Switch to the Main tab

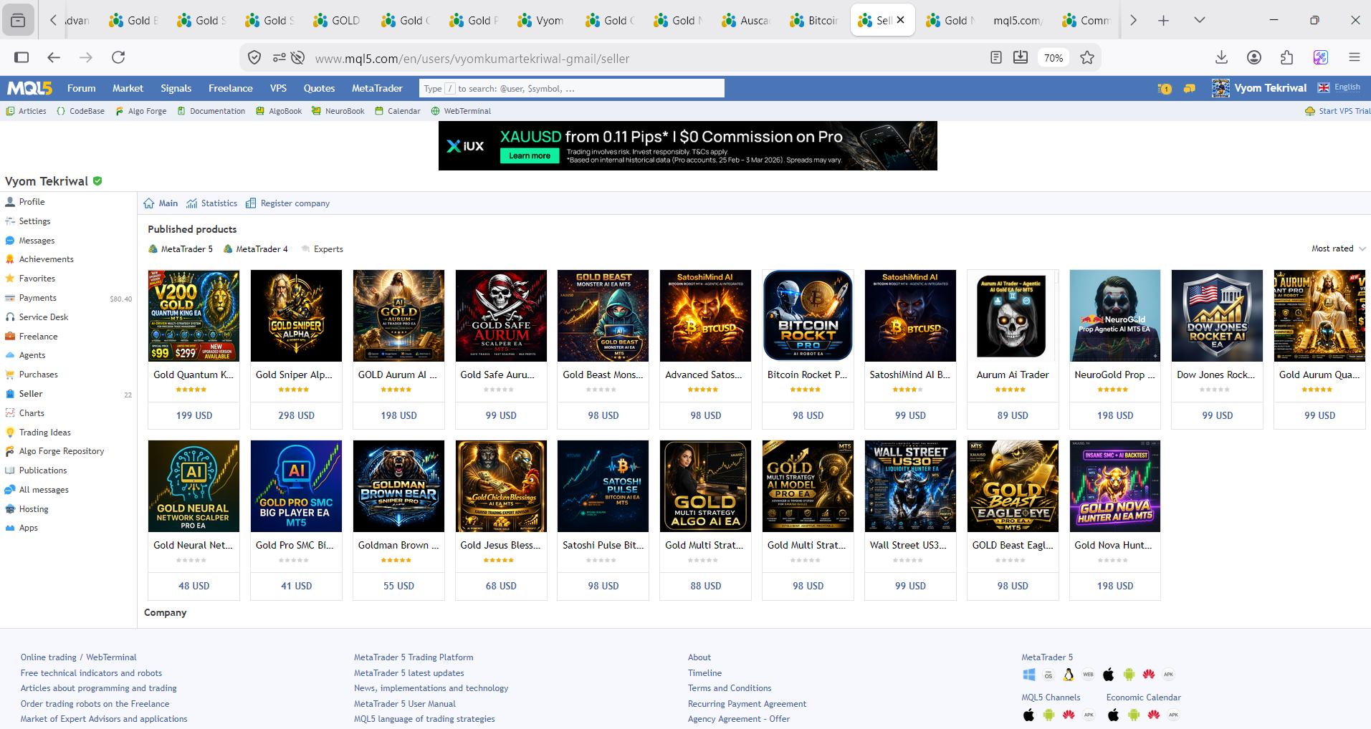pos(161,203)
